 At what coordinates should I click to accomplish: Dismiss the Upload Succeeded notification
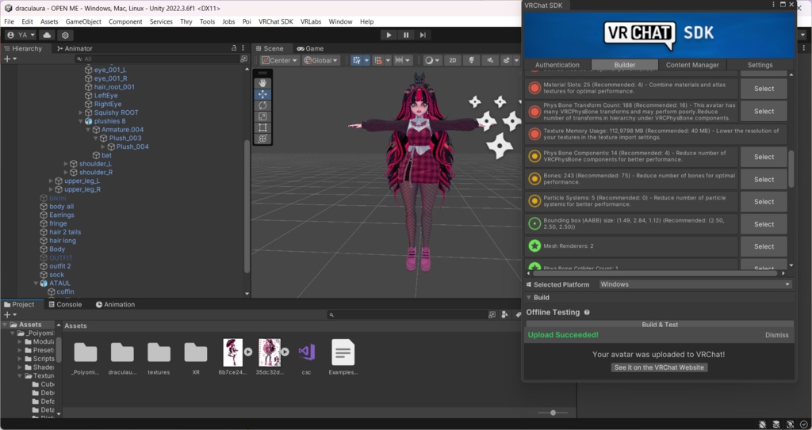click(777, 335)
